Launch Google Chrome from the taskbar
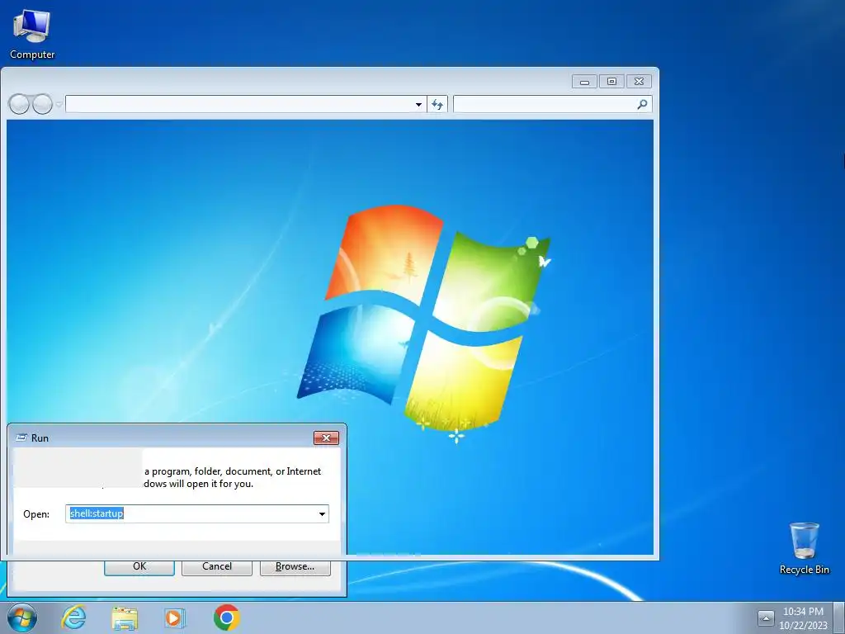The width and height of the screenshot is (845, 634). click(226, 617)
